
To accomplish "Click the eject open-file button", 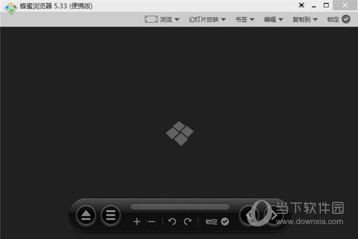I will 86,215.
